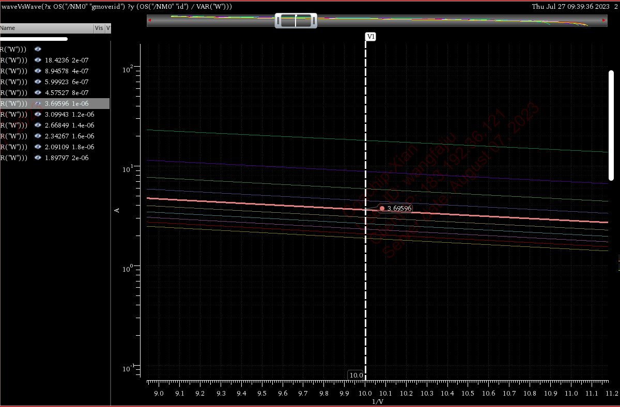Image resolution: width=620 pixels, height=407 pixels.
Task: Click eye icon of the 1.4e-06 trace
Action: [38, 125]
